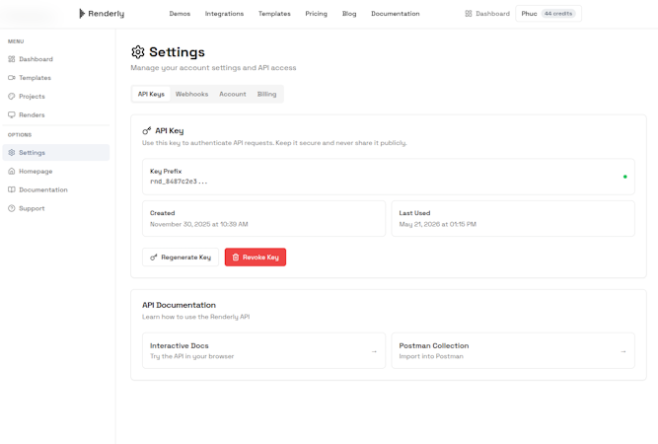
Task: Click the red Revoke Key button
Action: (x=256, y=258)
